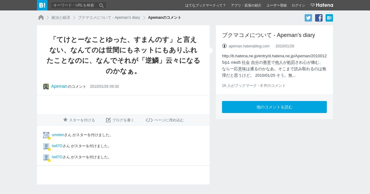
Task: Open the ユーザー登録 link
Action: 277,5
